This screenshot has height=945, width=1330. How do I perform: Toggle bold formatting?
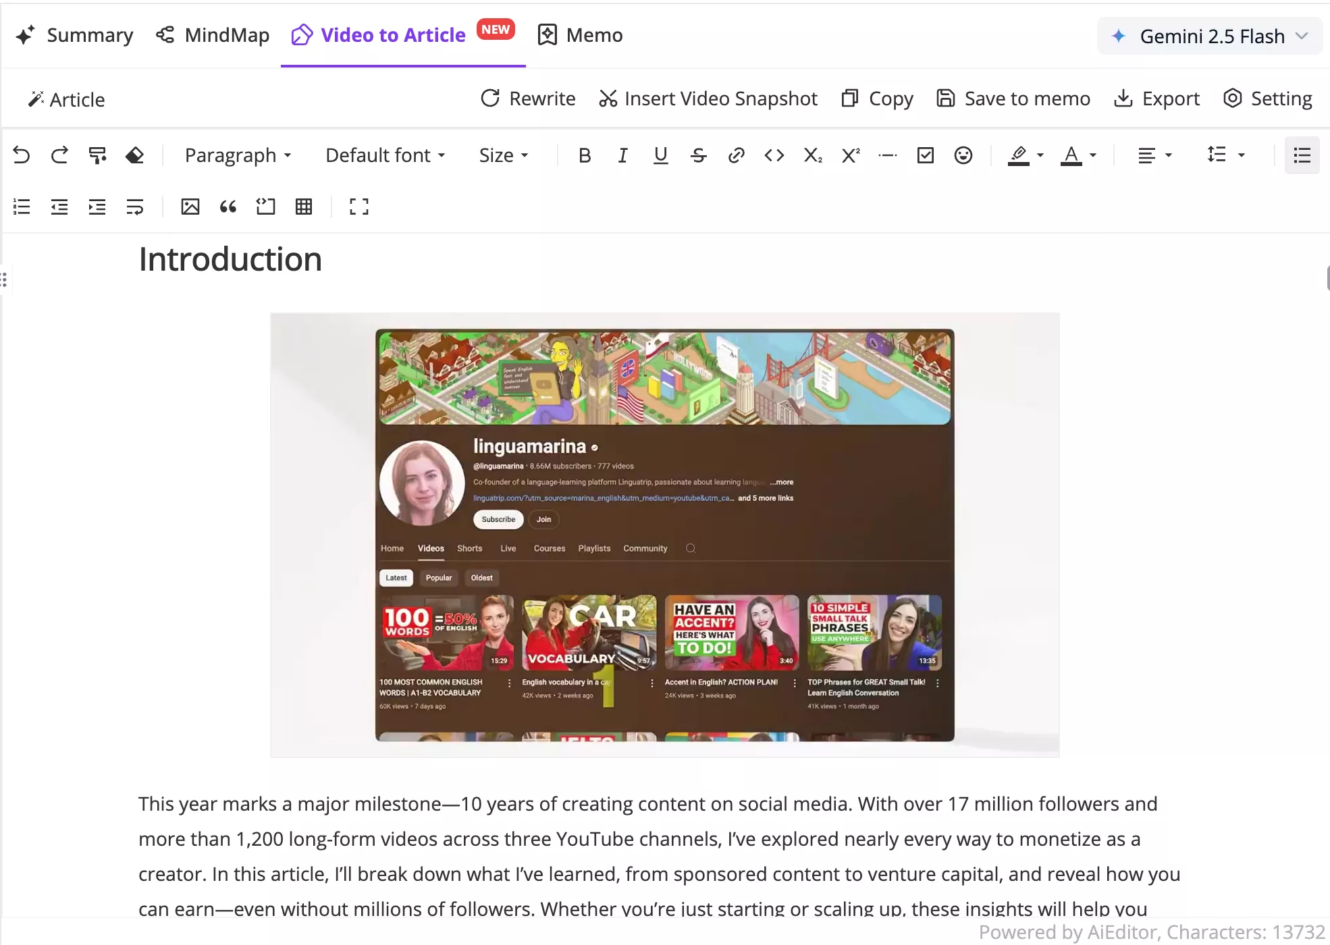click(584, 155)
